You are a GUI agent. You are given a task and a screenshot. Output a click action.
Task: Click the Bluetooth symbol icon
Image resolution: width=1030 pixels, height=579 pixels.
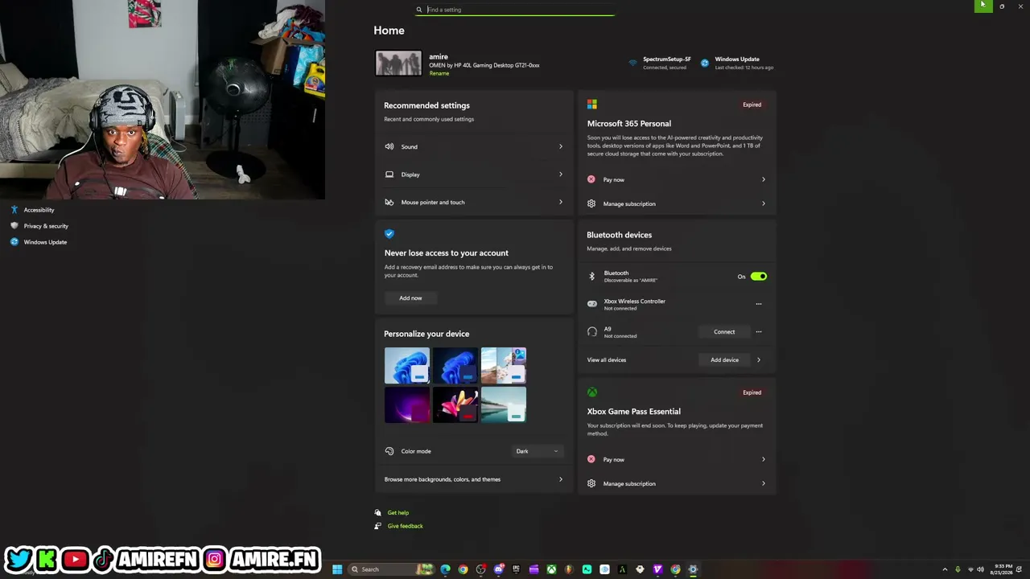[x=592, y=276]
